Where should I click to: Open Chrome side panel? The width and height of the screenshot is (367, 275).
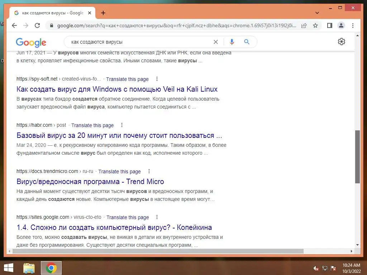coord(330,25)
